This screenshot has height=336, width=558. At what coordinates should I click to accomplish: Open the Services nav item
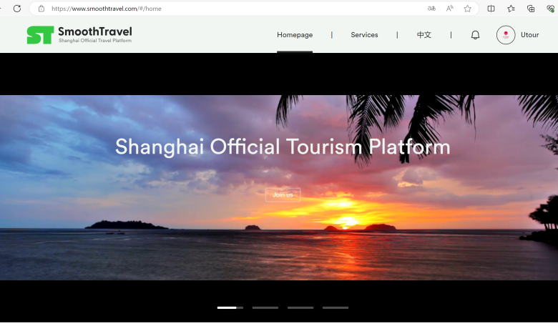click(x=364, y=35)
